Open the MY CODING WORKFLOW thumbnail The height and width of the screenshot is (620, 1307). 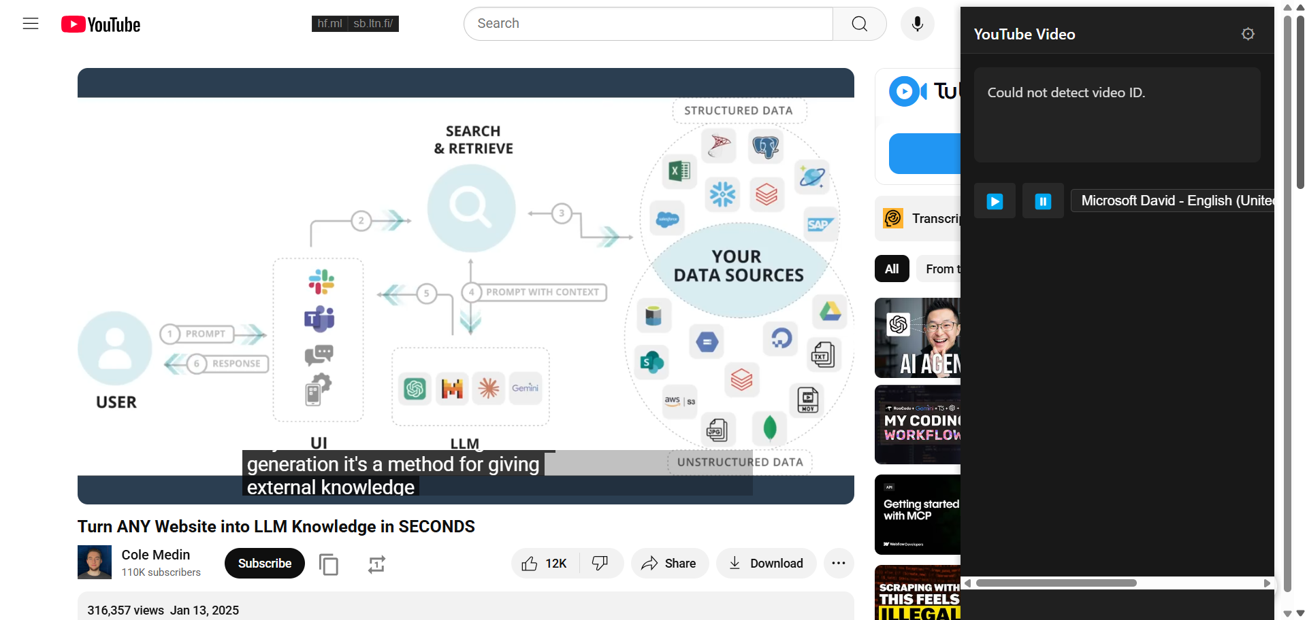tap(918, 425)
